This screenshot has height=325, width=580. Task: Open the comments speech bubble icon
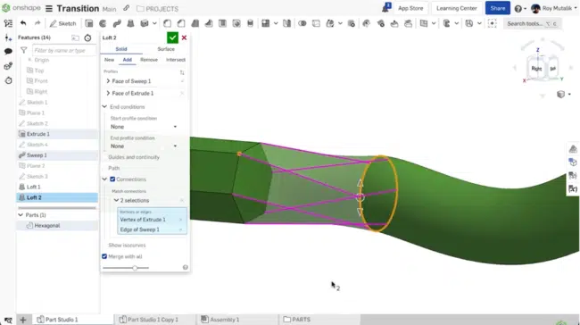(x=8, y=52)
